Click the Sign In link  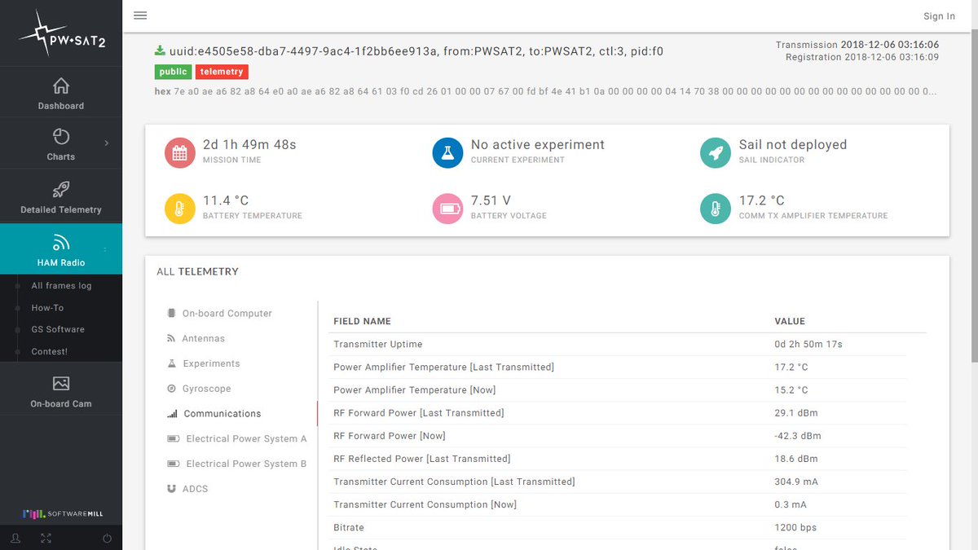tap(939, 15)
